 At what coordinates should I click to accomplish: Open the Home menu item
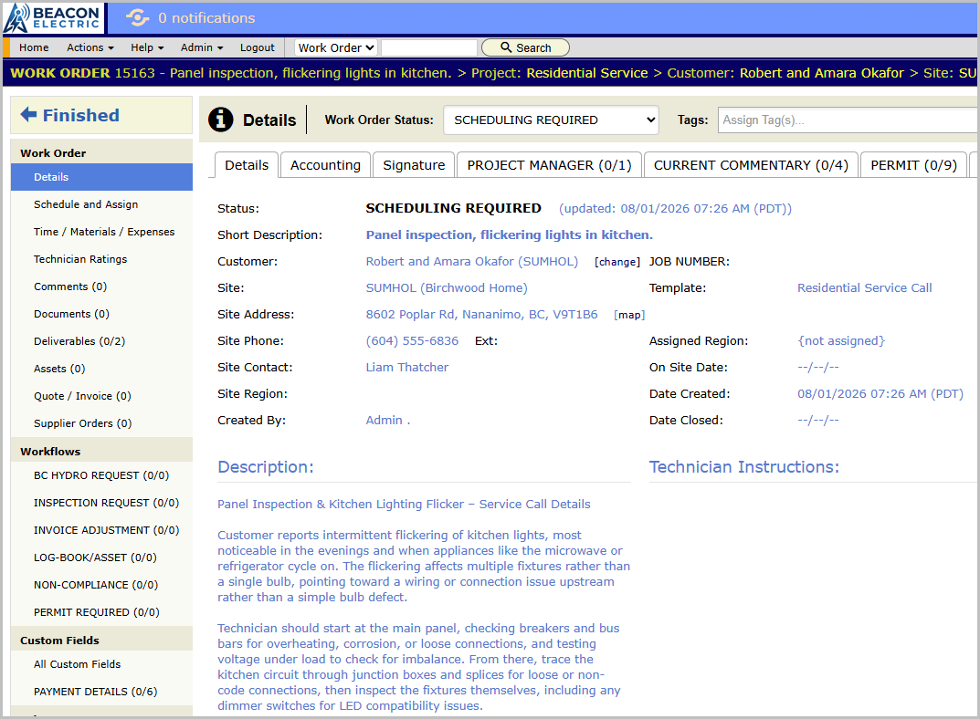pos(34,47)
